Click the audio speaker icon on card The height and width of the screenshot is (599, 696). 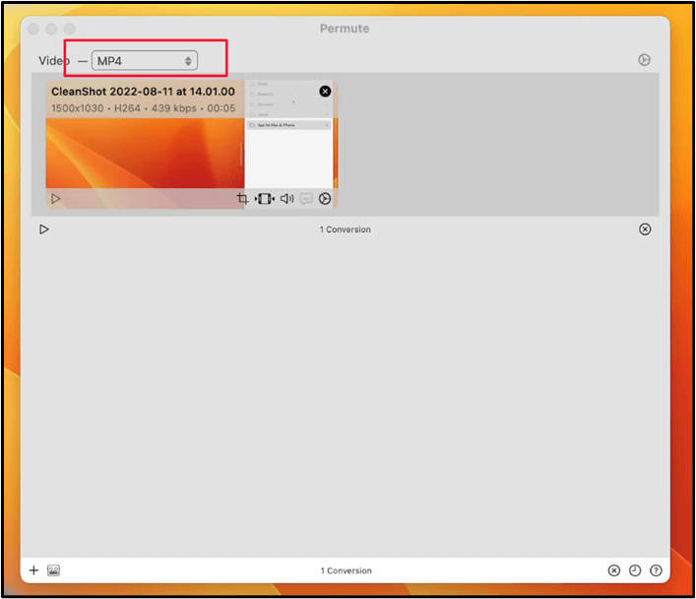pos(286,199)
